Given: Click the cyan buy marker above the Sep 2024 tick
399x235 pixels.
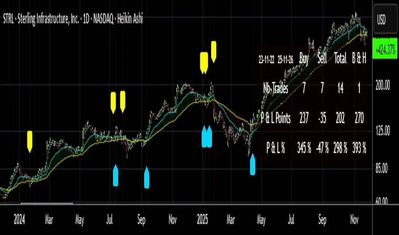Looking at the screenshot, I should pyautogui.click(x=146, y=178).
